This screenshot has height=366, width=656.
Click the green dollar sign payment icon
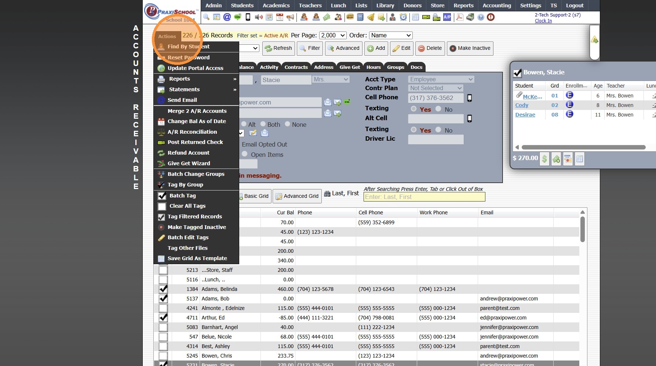pos(544,159)
